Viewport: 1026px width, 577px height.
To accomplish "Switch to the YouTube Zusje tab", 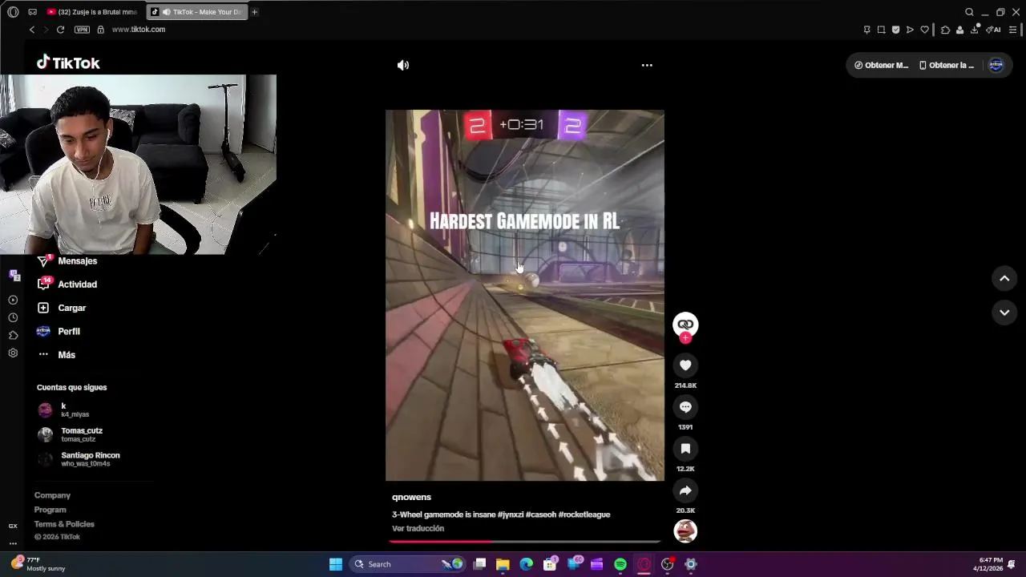I will (x=91, y=12).
